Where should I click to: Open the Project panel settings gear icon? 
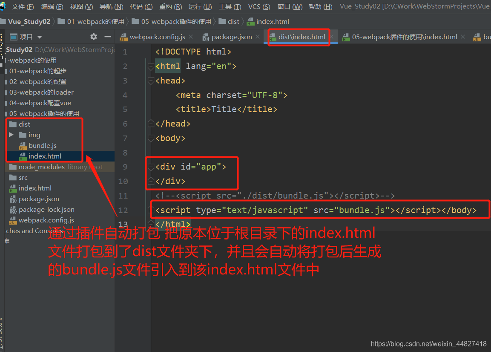pyautogui.click(x=93, y=37)
